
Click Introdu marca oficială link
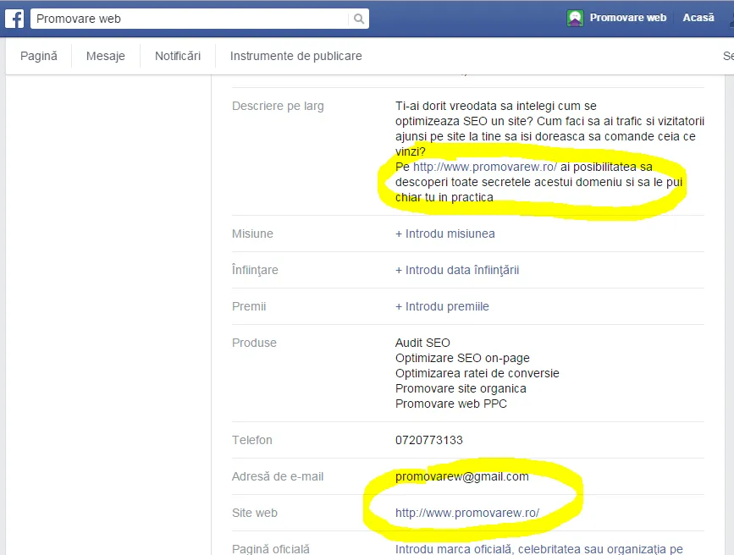538,549
